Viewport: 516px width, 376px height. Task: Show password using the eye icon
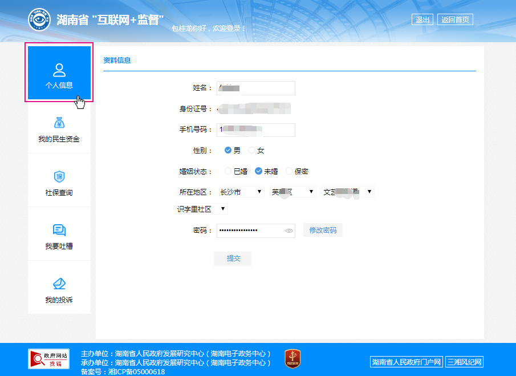click(289, 231)
